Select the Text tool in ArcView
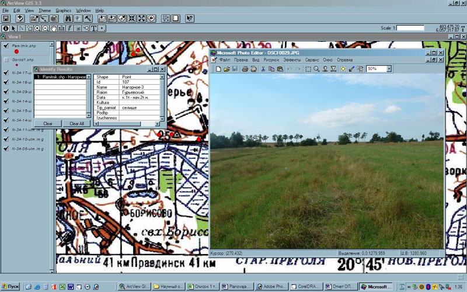 (x=94, y=28)
